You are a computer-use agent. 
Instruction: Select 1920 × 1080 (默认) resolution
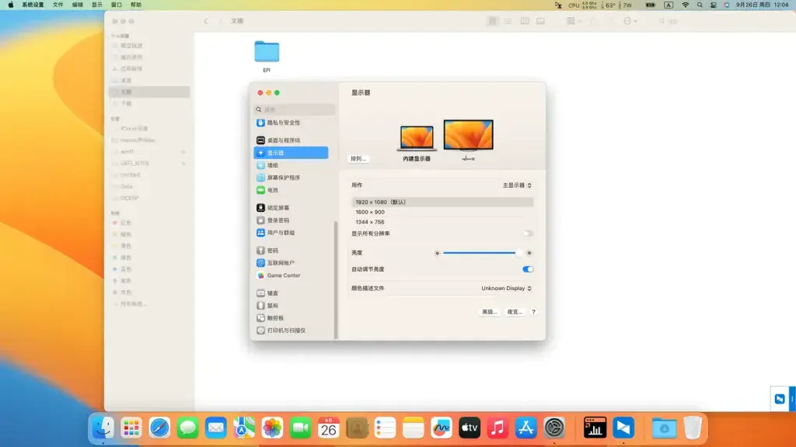(x=442, y=203)
